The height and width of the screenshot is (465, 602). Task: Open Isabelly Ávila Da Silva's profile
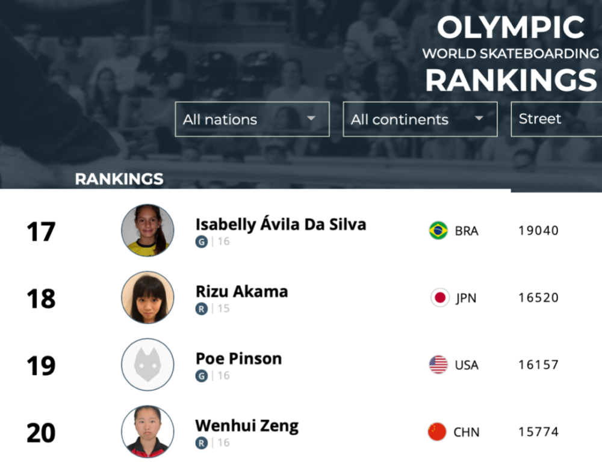pos(281,224)
